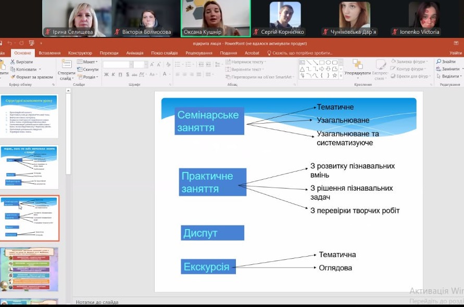This screenshot has height=307, width=464.
Task: Switch to the Вставлення ribbon tab
Action: pos(49,53)
